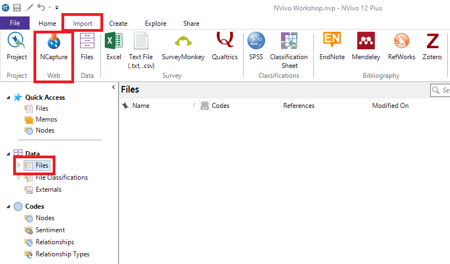Viewport: 450px width, 264px height.
Task: Collapse the navigation pane with the chevron
Action: point(114,87)
